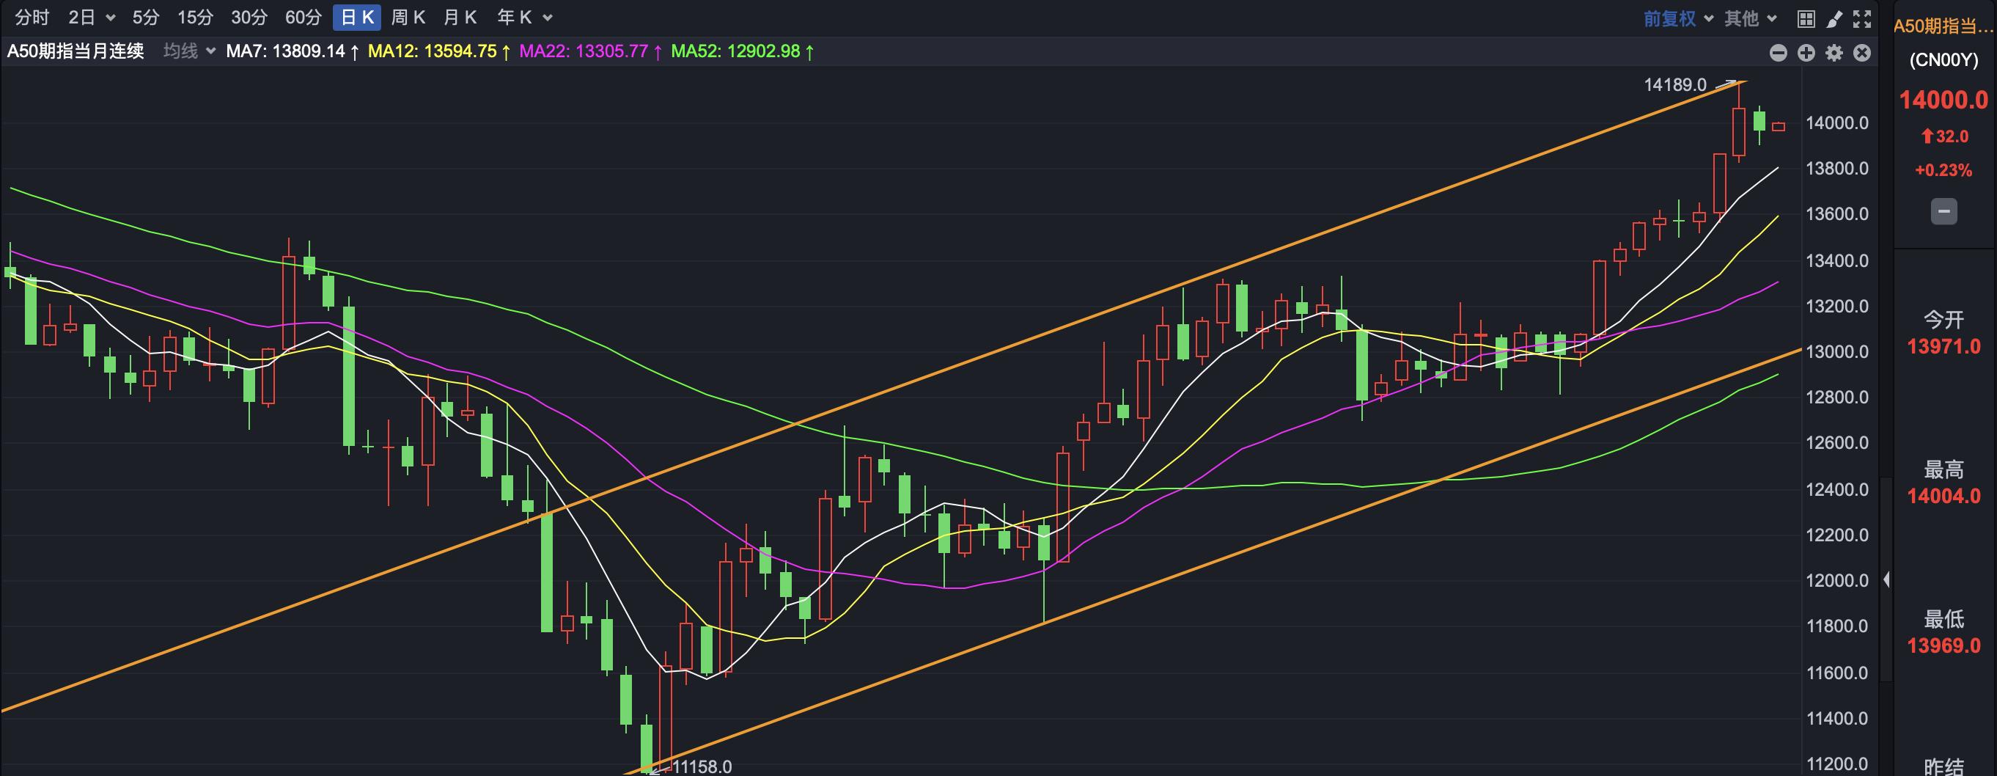
Task: Select the 5分 chart period
Action: (x=146, y=18)
